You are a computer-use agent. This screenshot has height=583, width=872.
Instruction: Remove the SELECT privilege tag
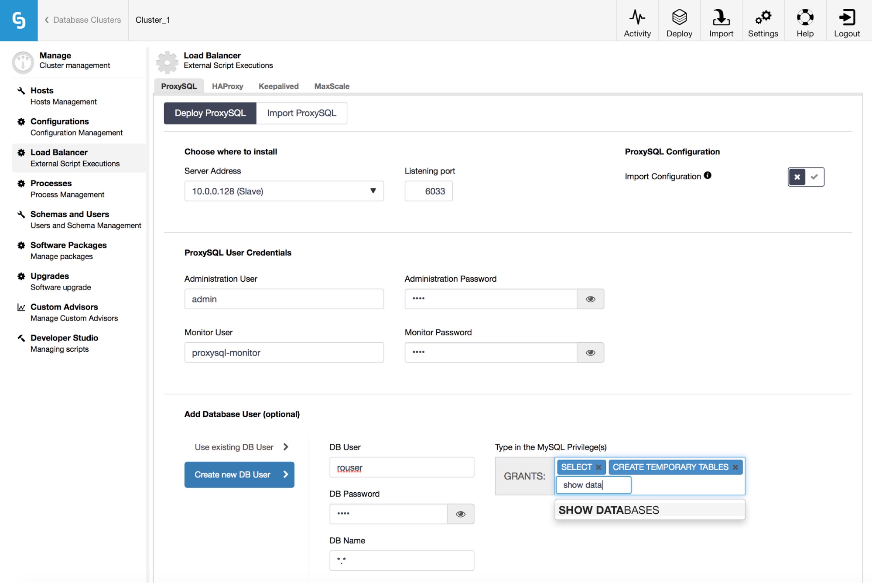(x=598, y=467)
